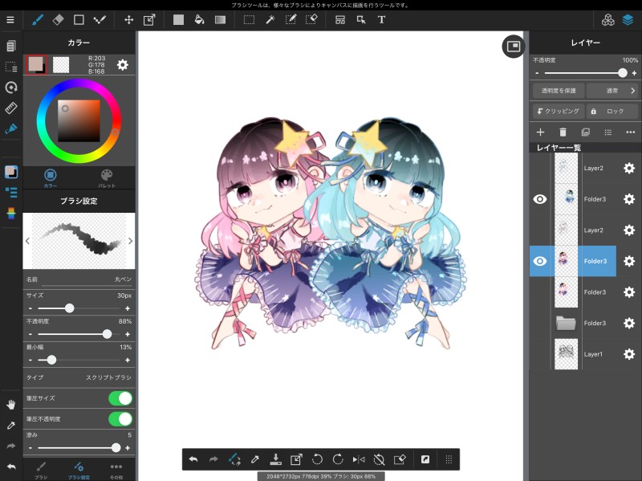Toggle クリッピング clipping option

coord(558,111)
